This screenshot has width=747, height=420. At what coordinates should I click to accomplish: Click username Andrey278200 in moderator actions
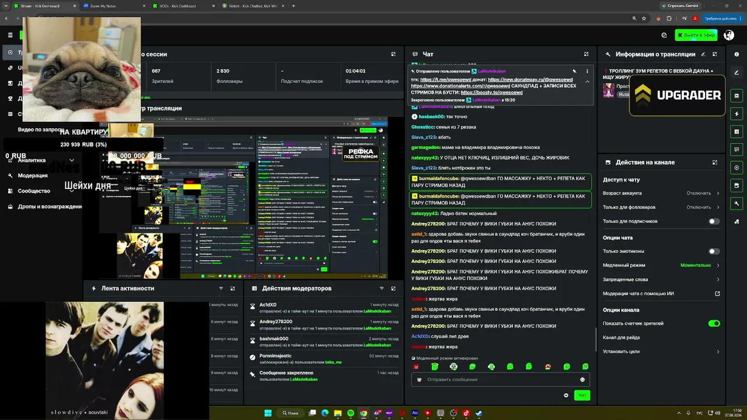point(276,321)
